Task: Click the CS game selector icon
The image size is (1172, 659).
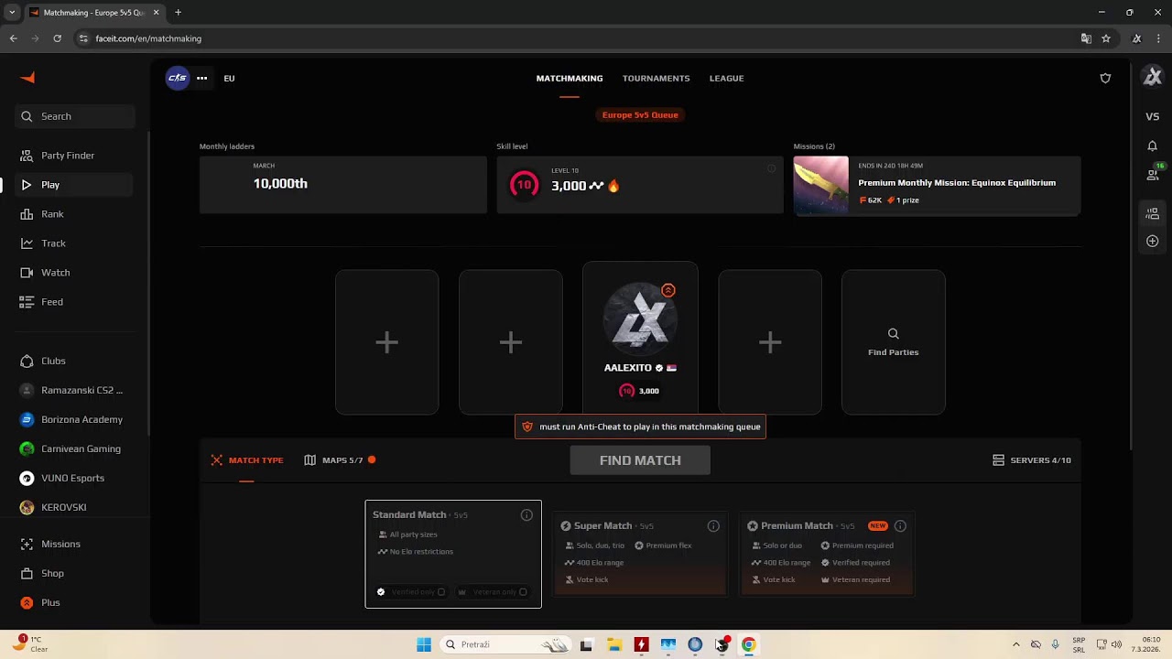Action: click(x=178, y=78)
